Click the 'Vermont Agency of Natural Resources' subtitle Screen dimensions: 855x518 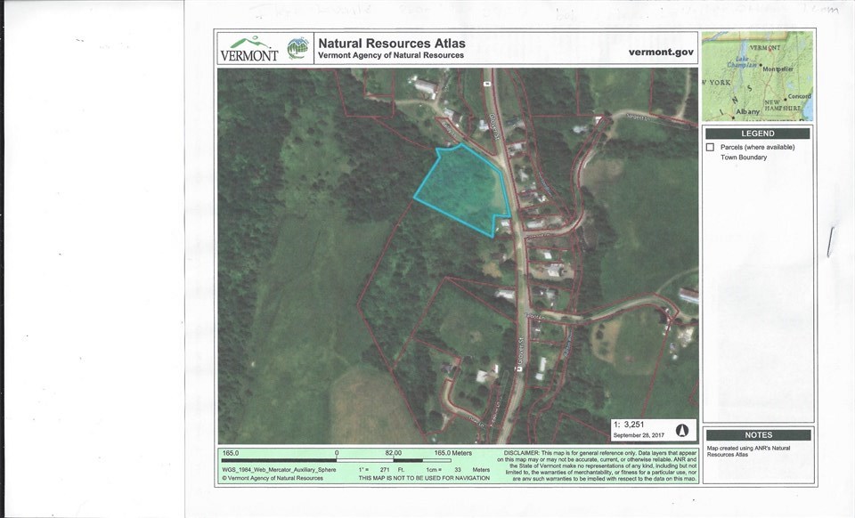pos(391,55)
